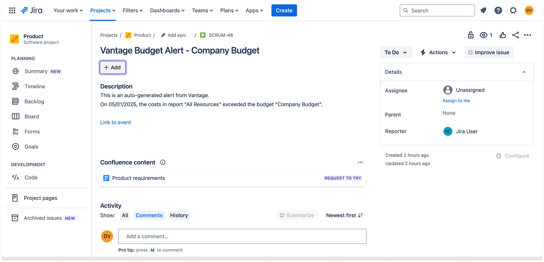Open the Link to event link

tap(116, 122)
